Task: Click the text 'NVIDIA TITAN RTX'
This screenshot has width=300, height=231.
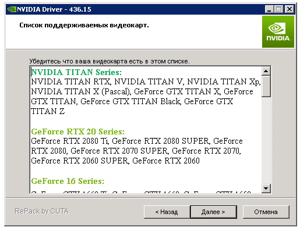Action: point(70,81)
